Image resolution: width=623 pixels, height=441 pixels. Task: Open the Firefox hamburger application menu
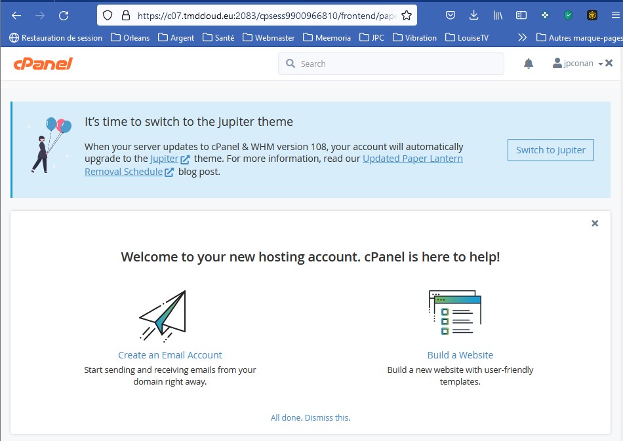click(615, 15)
